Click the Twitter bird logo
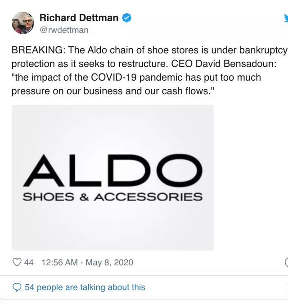 point(285,19)
